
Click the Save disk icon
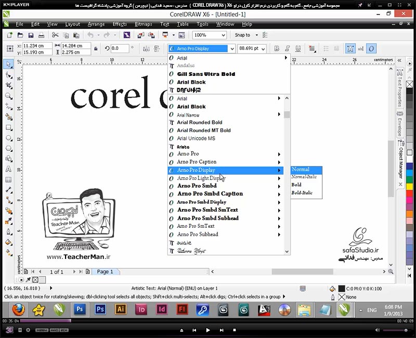pyautogui.click(x=31, y=35)
